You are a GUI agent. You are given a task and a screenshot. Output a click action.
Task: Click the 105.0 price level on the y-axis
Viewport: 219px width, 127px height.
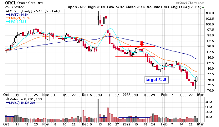(209, 13)
